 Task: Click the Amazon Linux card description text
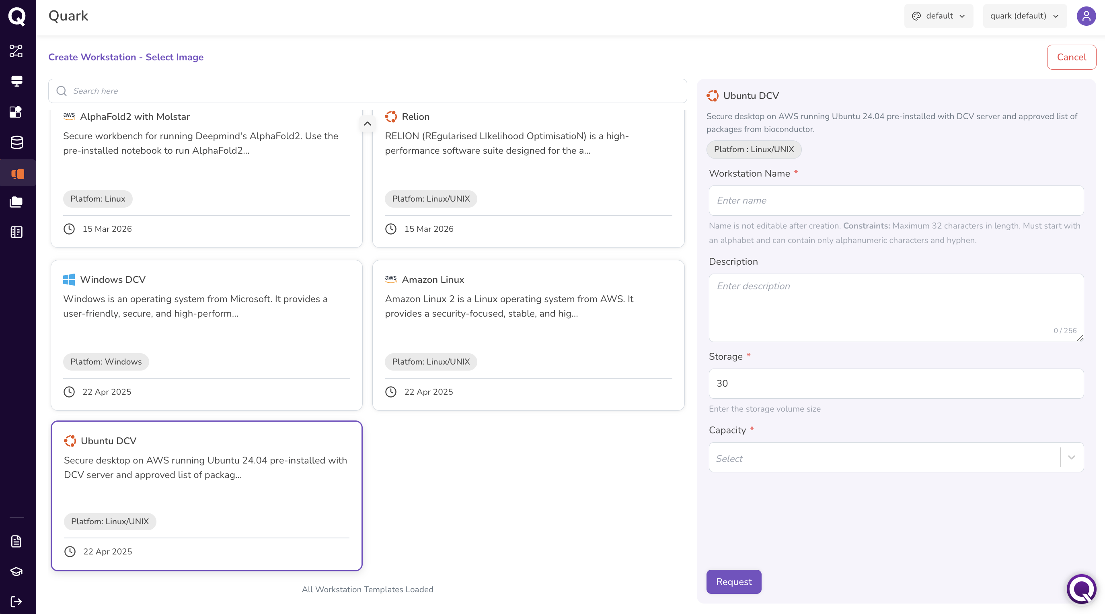pyautogui.click(x=509, y=306)
